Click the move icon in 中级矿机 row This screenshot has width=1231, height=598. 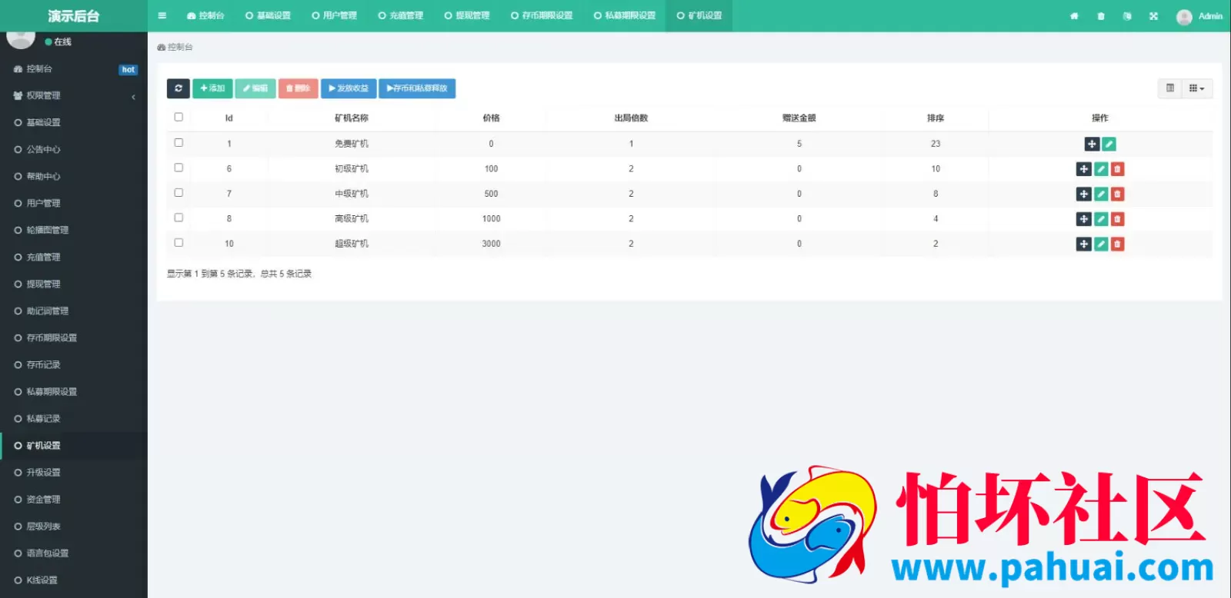click(1083, 194)
